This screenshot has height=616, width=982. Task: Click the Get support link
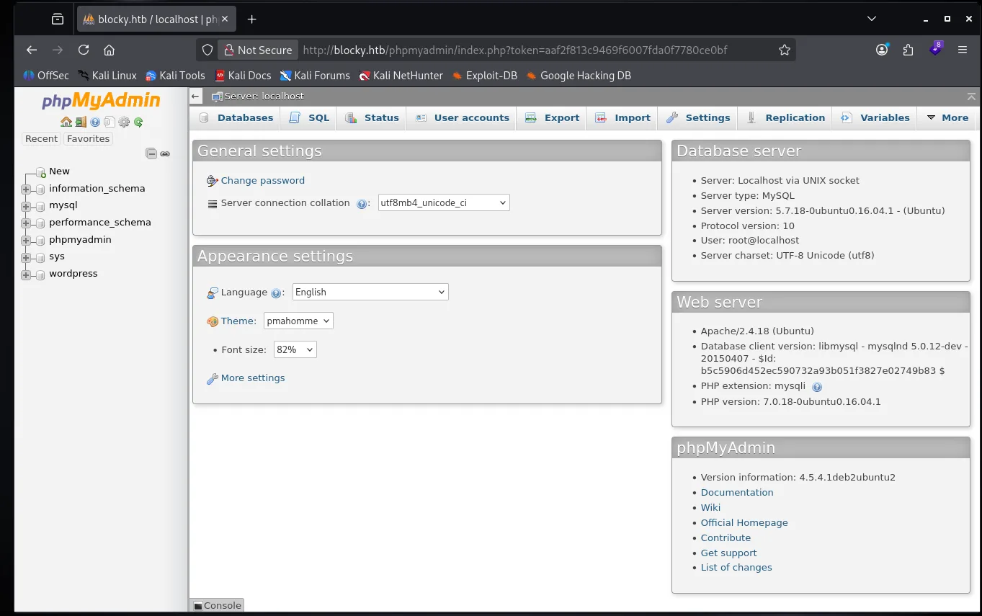coord(729,553)
